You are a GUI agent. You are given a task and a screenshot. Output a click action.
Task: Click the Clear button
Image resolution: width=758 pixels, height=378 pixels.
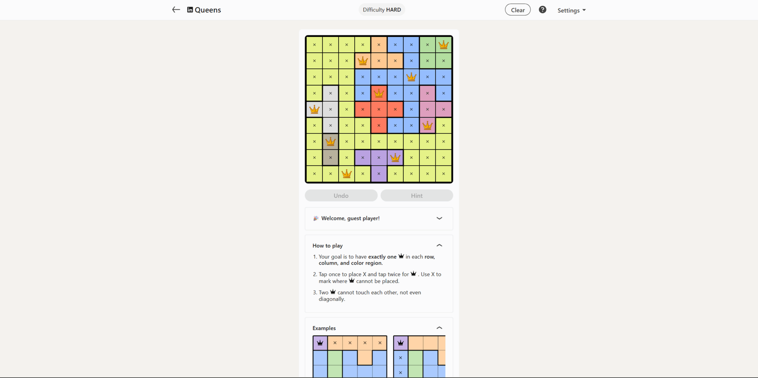tap(518, 10)
